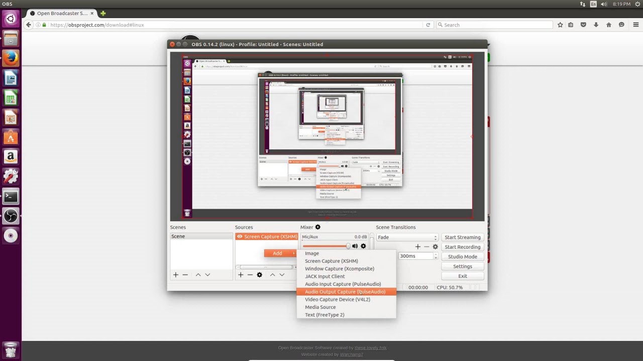Select the Open Broadcaster S... browser tab

pyautogui.click(x=61, y=14)
